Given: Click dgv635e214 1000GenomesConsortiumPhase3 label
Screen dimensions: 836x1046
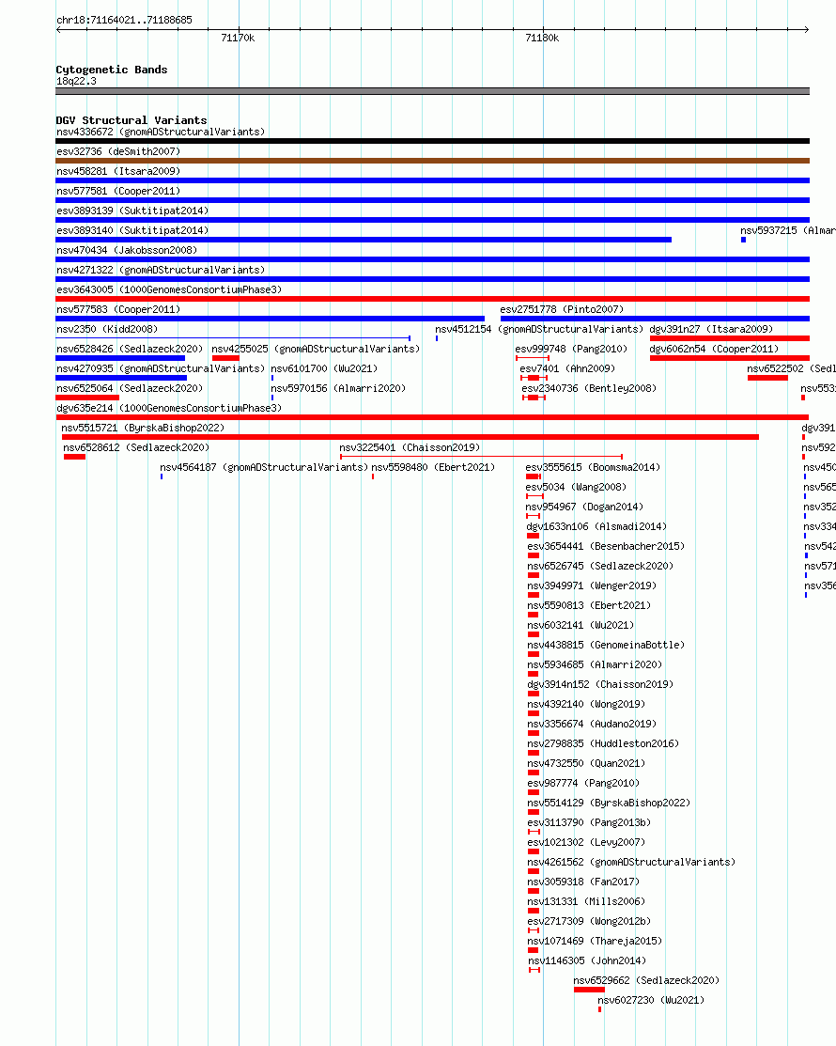Looking at the screenshot, I should [x=169, y=408].
